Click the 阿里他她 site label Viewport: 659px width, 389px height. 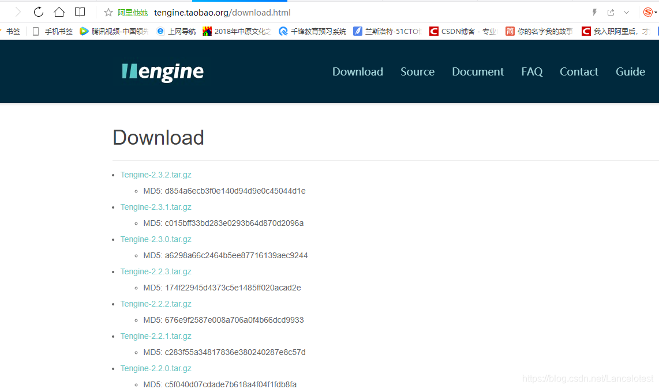click(132, 13)
